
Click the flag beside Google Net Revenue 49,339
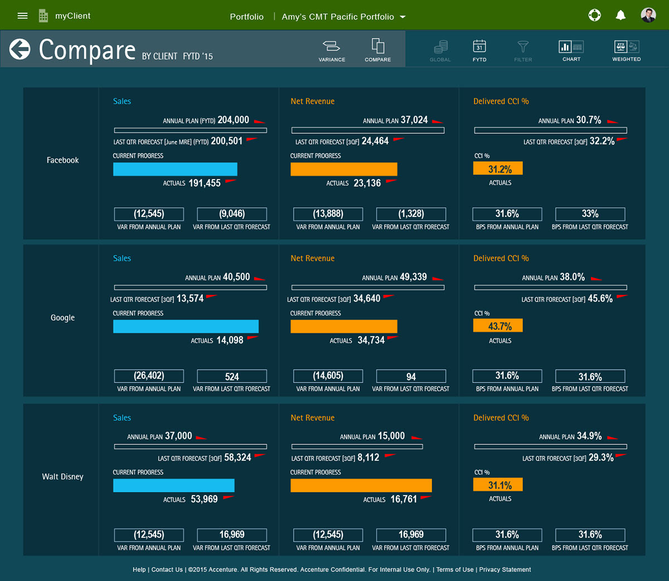click(438, 279)
